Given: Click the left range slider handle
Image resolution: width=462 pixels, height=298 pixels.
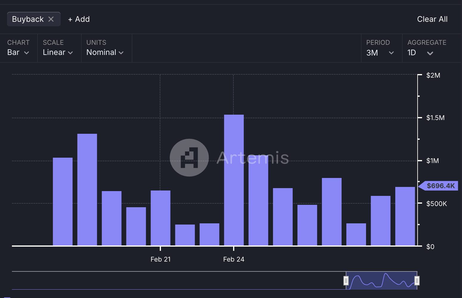Looking at the screenshot, I should click(x=346, y=281).
